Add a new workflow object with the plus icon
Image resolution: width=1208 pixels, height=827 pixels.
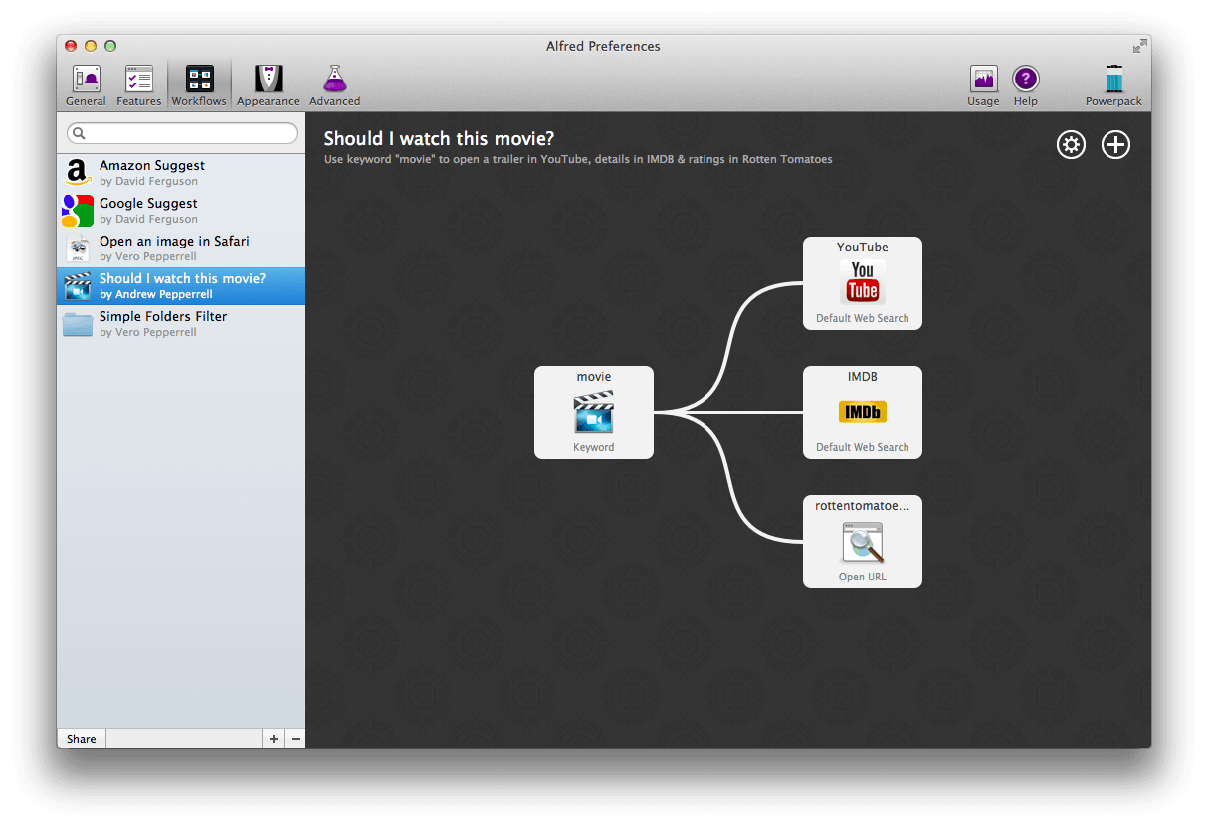click(x=1115, y=144)
